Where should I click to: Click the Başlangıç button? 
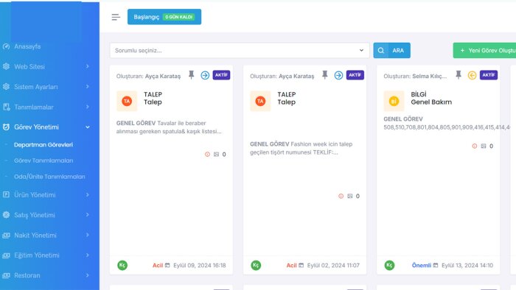(164, 17)
